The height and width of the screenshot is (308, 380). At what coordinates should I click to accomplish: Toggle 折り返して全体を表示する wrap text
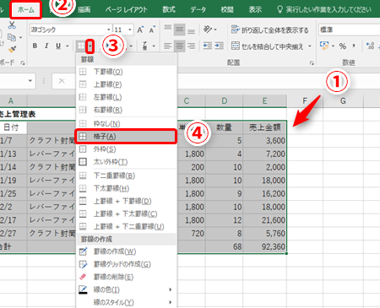point(270,30)
